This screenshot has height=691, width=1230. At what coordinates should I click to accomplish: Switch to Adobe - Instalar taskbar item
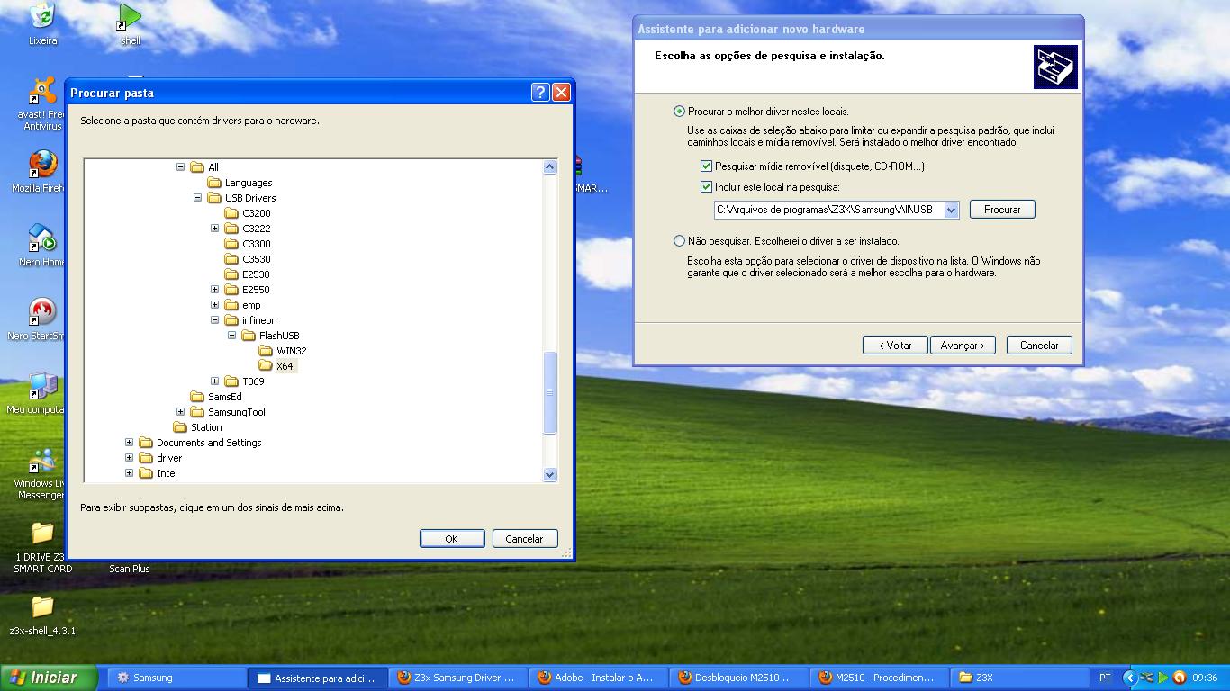601,678
